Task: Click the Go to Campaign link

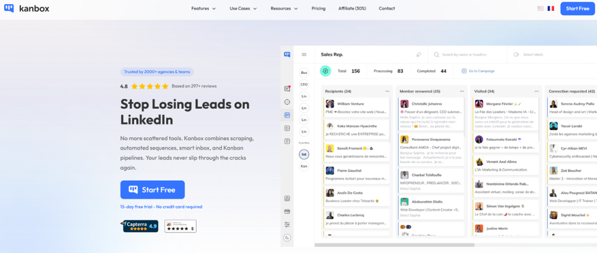Action: pos(478,71)
